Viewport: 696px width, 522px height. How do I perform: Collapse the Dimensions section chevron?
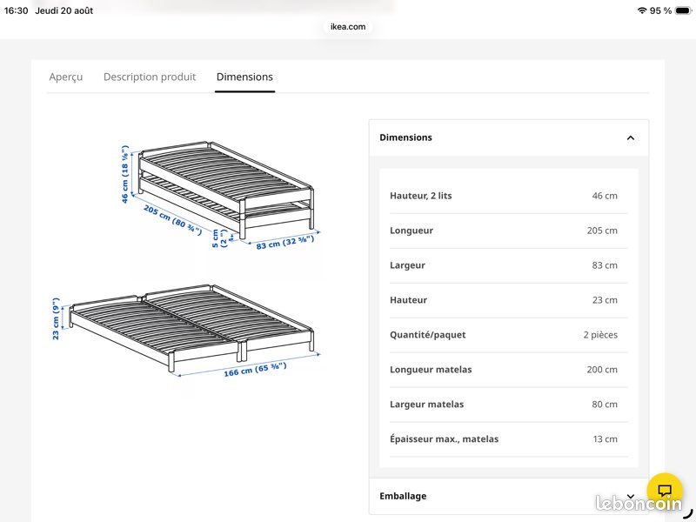coord(630,137)
